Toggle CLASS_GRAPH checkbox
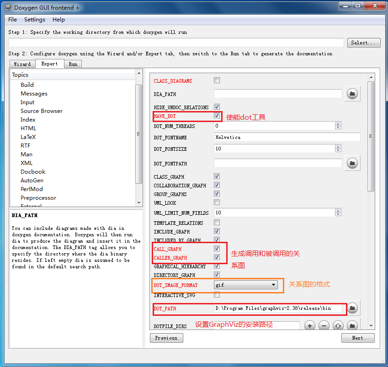Viewport: 388px width, 367px height. pos(217,176)
